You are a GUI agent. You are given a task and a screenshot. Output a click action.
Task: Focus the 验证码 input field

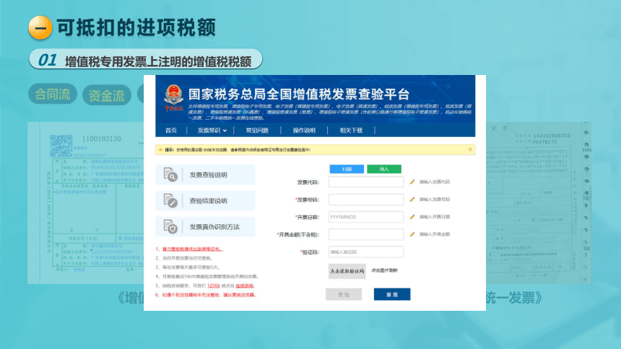pos(366,252)
